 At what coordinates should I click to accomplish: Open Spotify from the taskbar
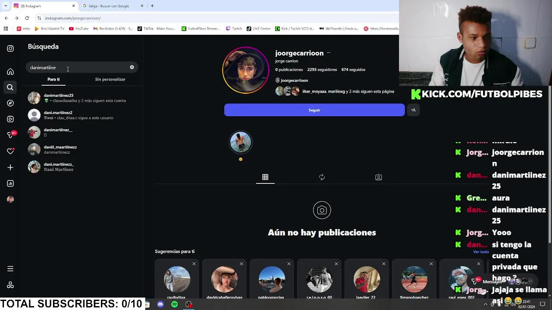point(174,304)
